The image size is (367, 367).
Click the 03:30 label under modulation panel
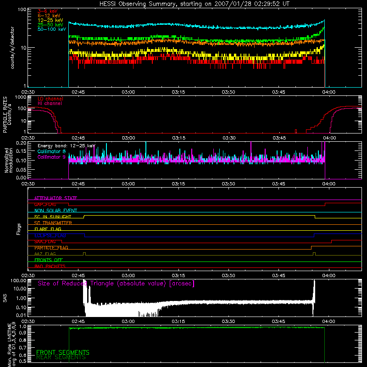[228, 184]
